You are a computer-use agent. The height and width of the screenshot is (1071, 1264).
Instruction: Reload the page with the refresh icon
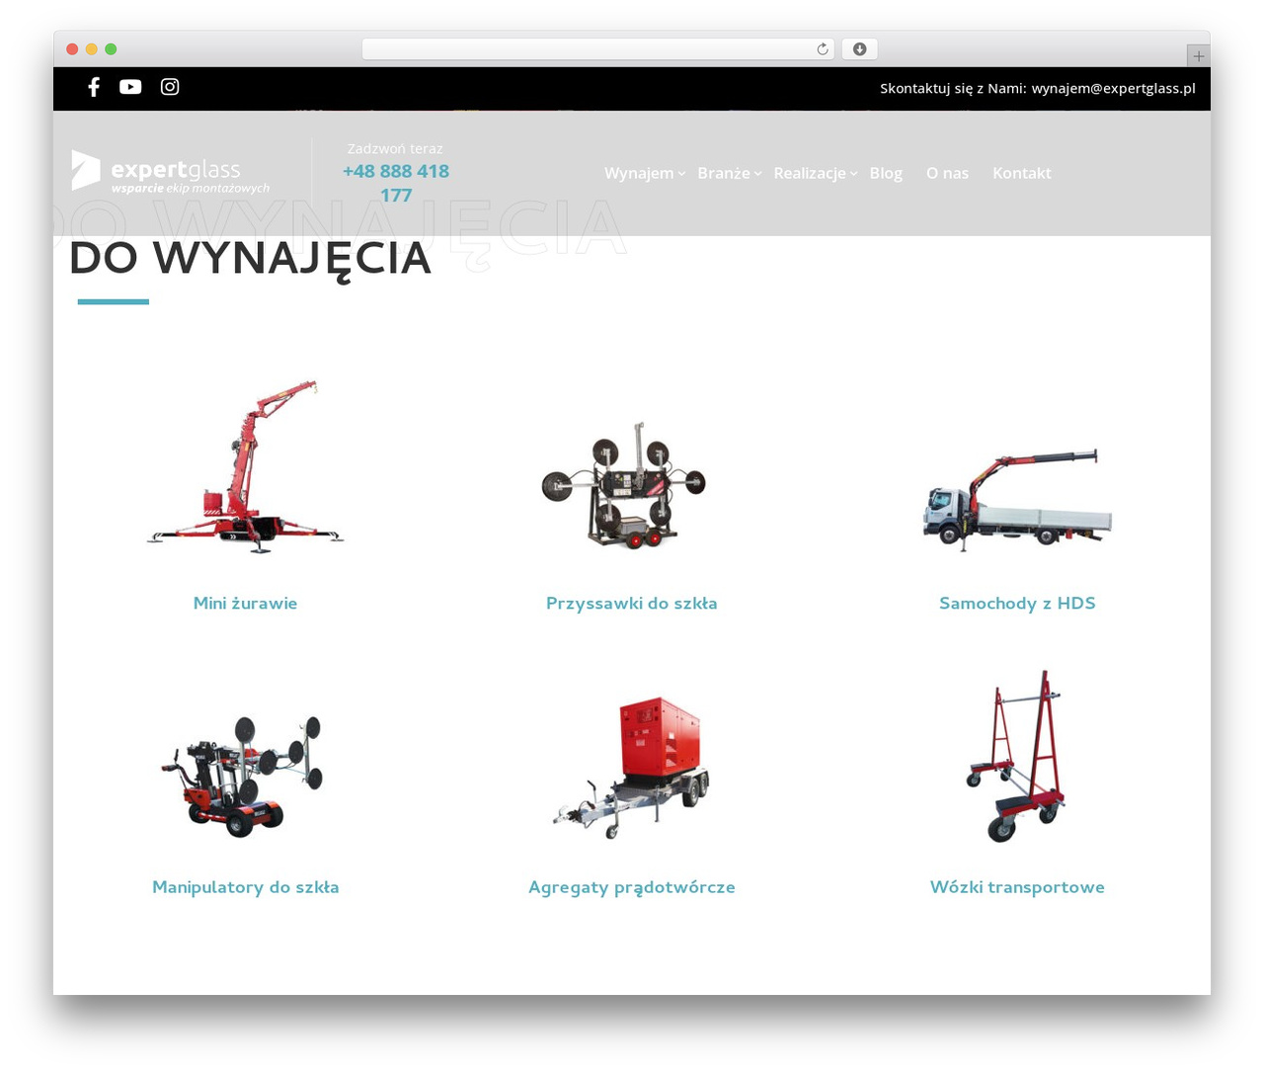tap(823, 49)
